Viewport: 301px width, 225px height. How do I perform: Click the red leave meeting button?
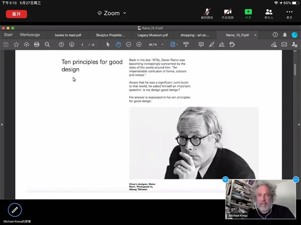(16, 14)
